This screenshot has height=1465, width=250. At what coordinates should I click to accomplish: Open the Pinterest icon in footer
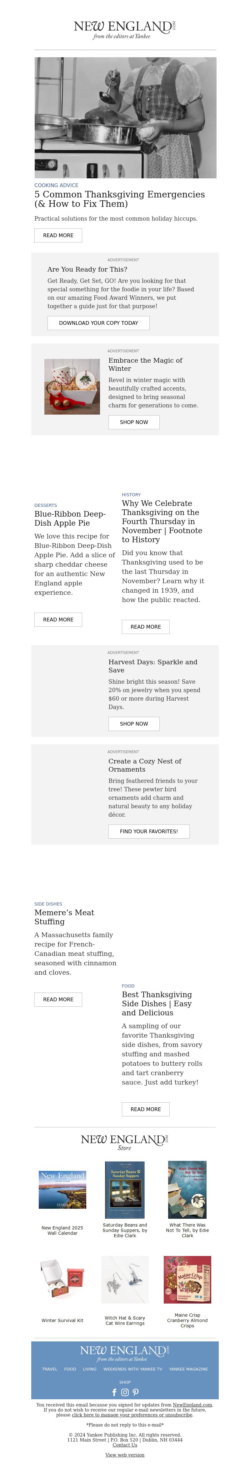coord(136,1392)
